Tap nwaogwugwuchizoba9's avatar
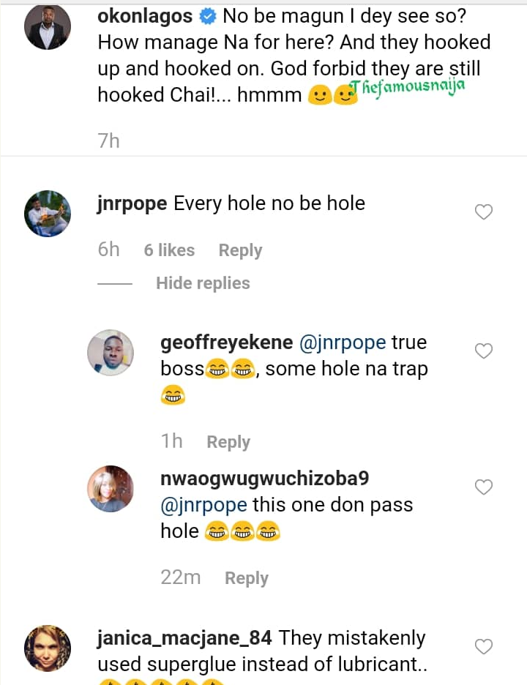527x685 pixels. [111, 488]
